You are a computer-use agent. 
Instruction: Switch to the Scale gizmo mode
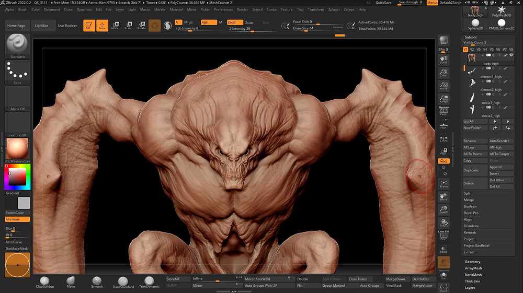(x=128, y=25)
